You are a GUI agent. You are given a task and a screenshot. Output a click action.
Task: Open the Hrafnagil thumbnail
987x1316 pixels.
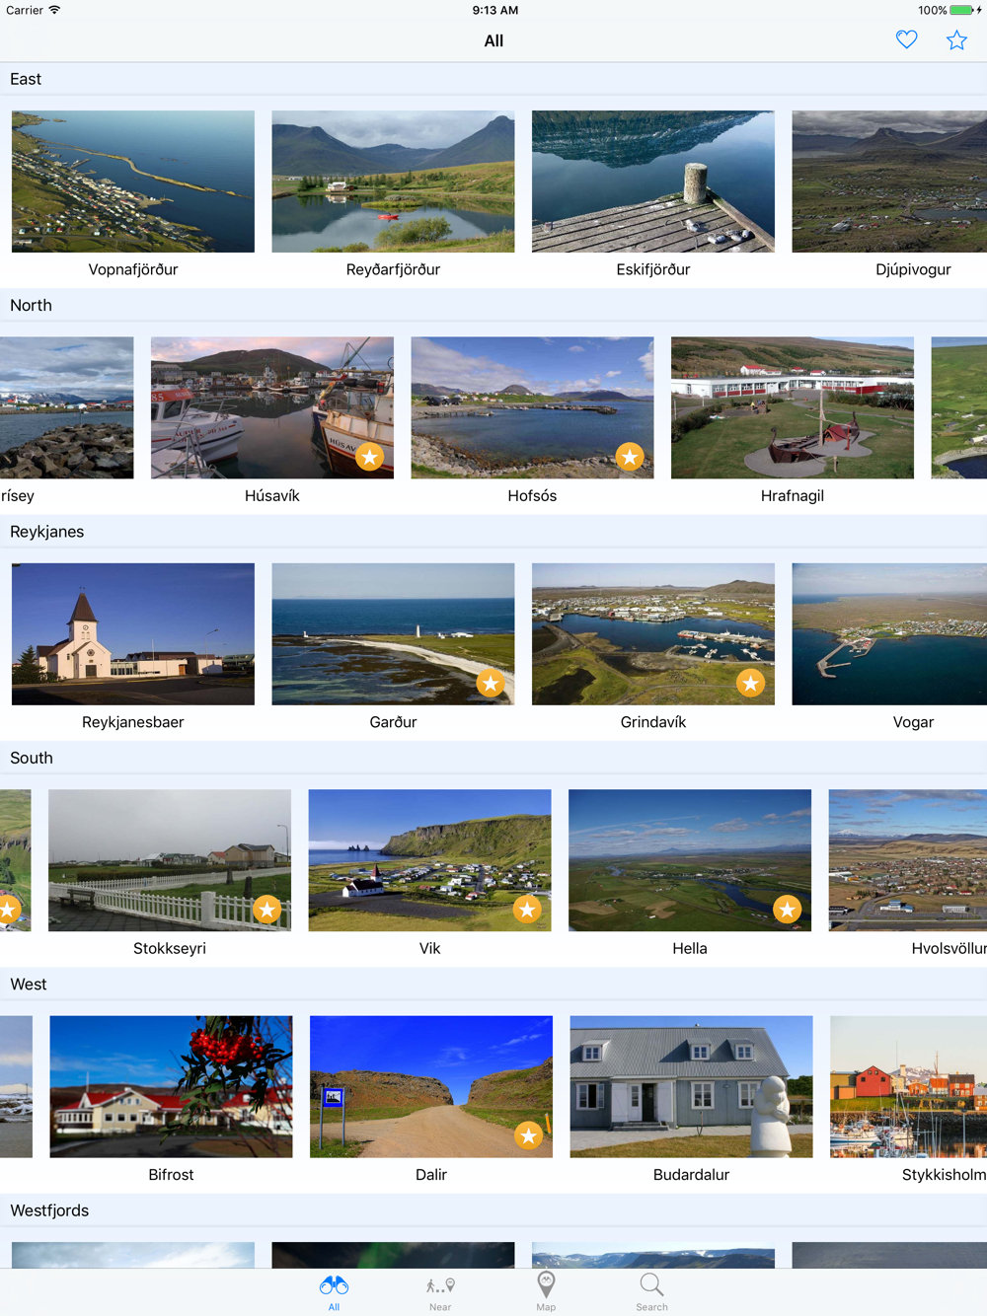point(793,407)
